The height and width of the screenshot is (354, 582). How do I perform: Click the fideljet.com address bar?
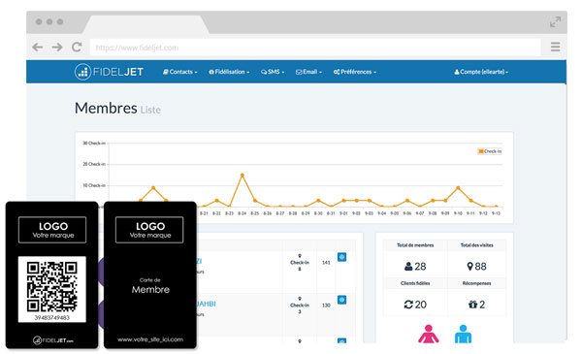click(314, 48)
